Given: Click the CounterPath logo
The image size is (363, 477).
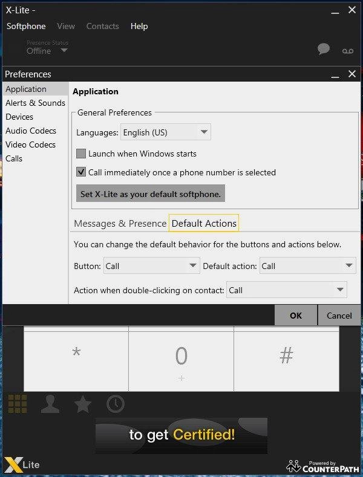Looking at the screenshot, I should coord(323,466).
